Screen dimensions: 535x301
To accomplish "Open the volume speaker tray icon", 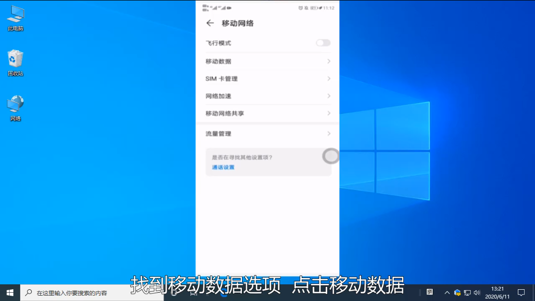I will [477, 293].
